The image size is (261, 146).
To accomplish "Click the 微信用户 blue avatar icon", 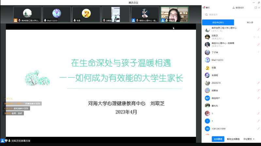I will click(x=207, y=98).
